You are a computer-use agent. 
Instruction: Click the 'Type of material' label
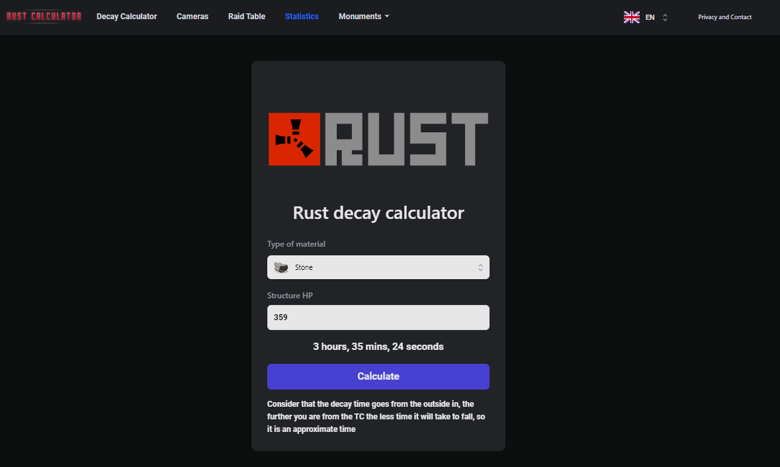pos(296,244)
